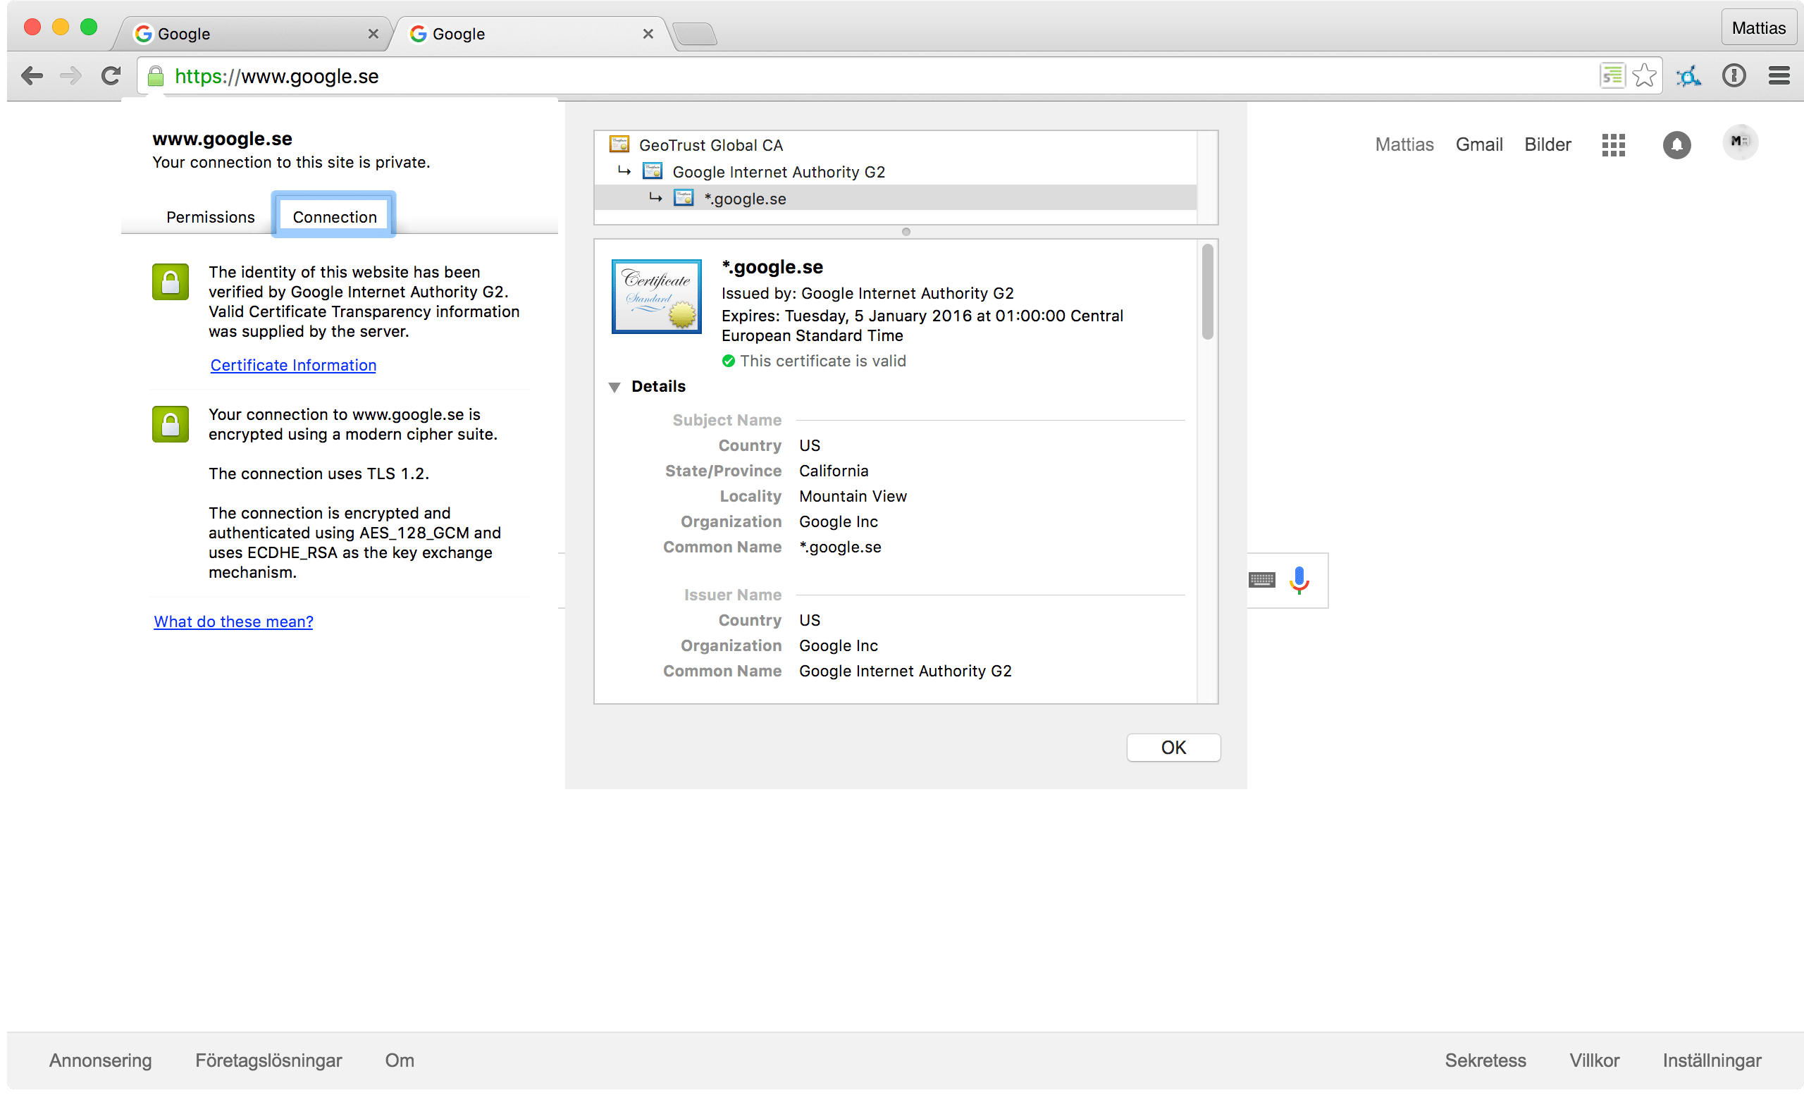Open Bilder link
This screenshot has height=1095, width=1804.
point(1547,144)
